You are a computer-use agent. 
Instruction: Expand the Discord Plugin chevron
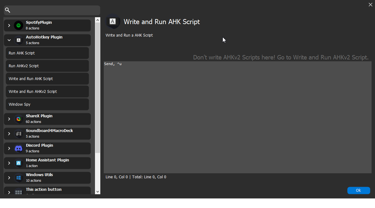pyautogui.click(x=9, y=148)
